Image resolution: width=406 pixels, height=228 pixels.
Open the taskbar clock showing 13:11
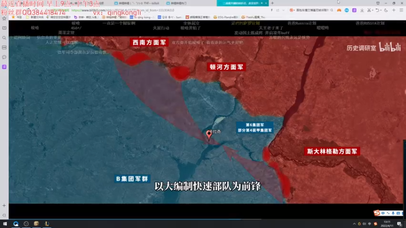pos(387,224)
